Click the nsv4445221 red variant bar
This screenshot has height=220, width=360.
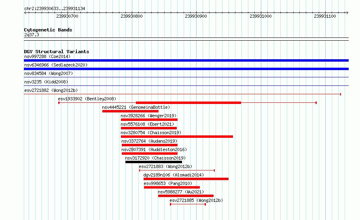[130, 111]
